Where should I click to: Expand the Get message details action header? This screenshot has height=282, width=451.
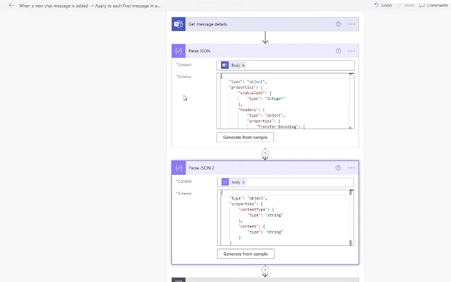click(x=265, y=24)
